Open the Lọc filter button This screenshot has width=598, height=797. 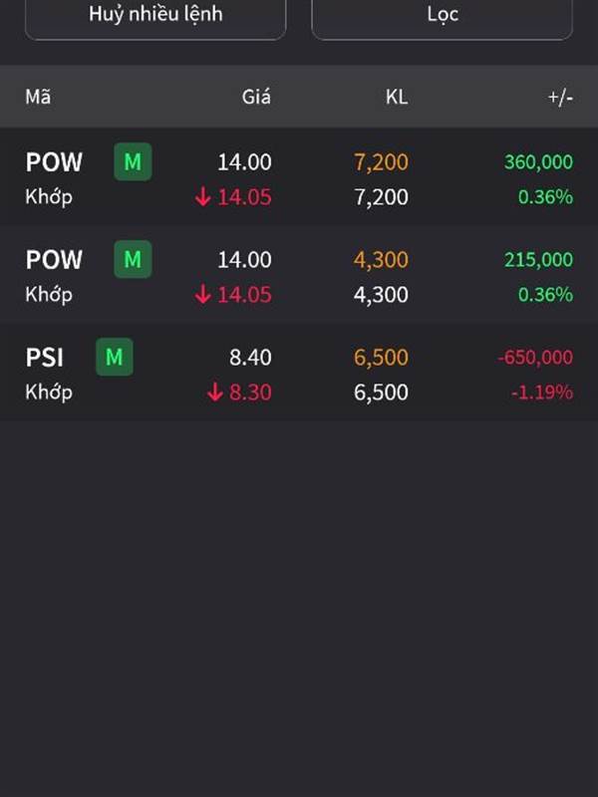click(443, 16)
